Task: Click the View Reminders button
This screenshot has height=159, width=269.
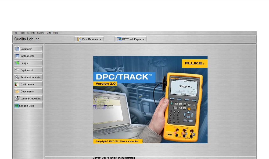Action: [x=89, y=39]
